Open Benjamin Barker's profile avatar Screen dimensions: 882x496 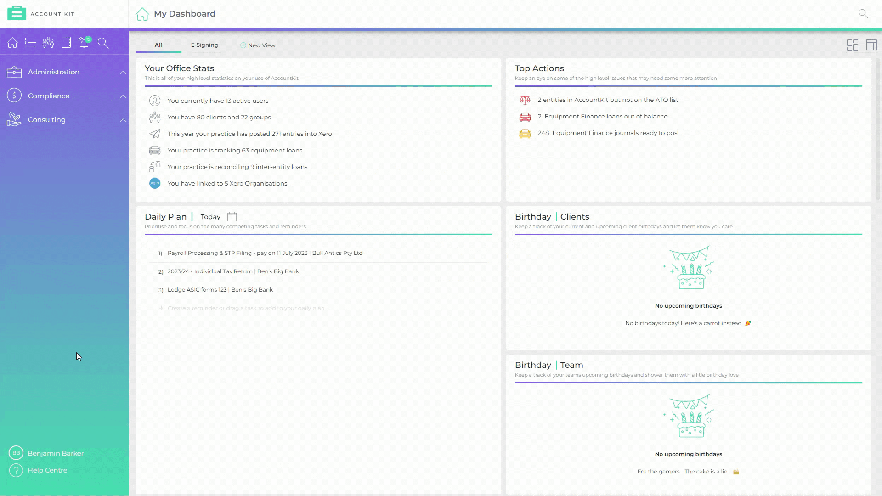(17, 453)
